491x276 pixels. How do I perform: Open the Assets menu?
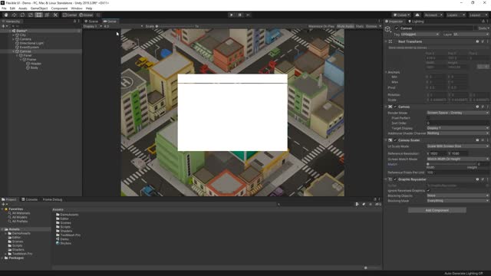tap(22, 8)
